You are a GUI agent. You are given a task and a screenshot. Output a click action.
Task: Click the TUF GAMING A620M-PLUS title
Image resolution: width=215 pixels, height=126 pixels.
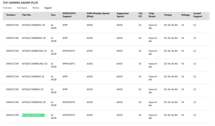click(20, 3)
